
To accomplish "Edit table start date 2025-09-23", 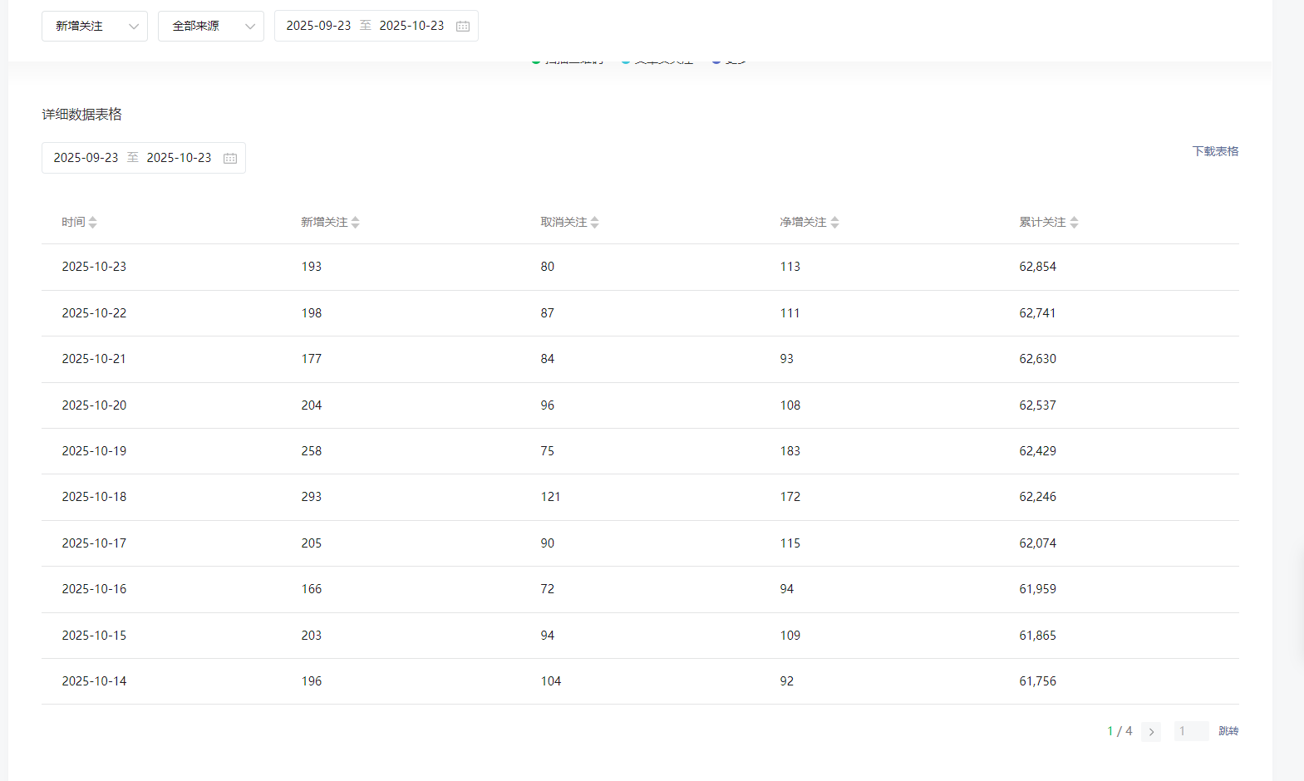I will 86,158.
